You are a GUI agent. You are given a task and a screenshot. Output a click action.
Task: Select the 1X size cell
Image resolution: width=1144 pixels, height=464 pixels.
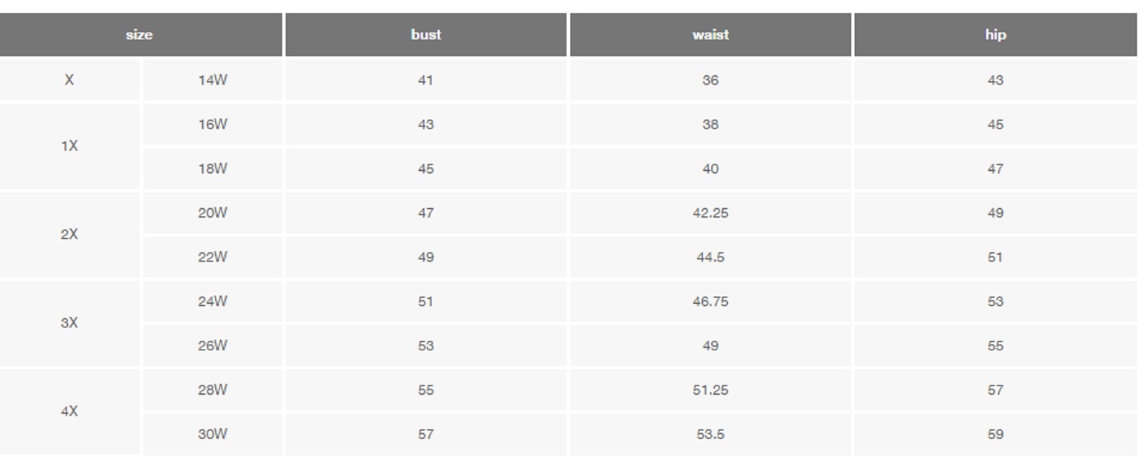pyautogui.click(x=69, y=146)
